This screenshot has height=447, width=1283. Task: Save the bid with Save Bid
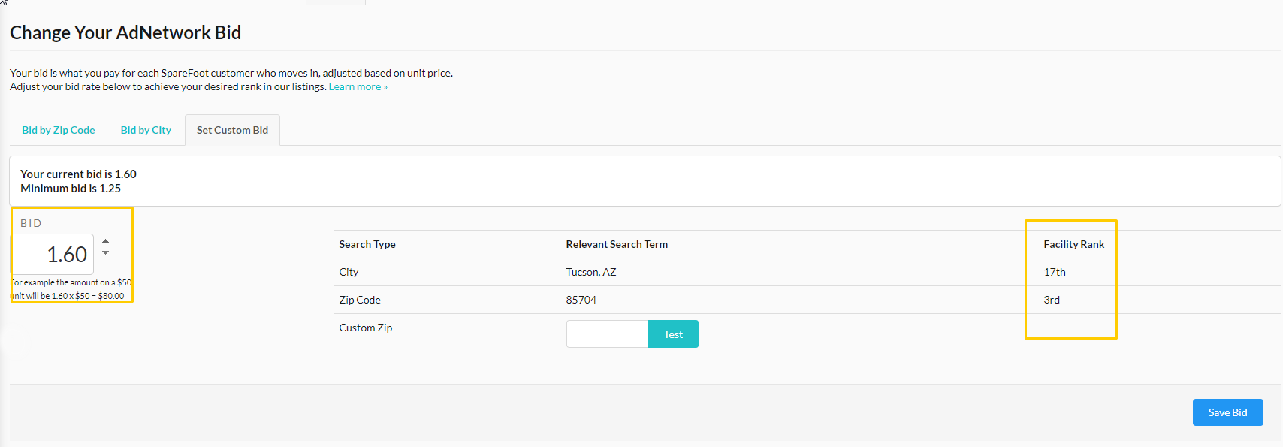click(x=1227, y=412)
